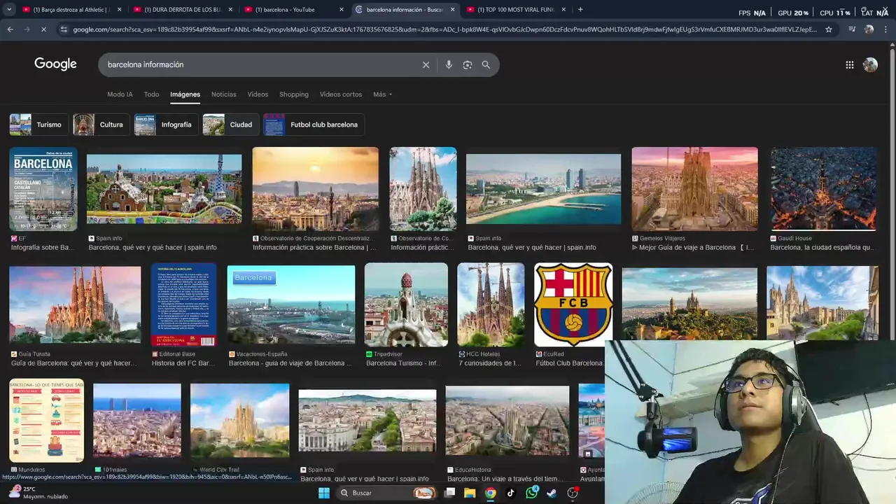The width and height of the screenshot is (896, 504).
Task: Open WhatsApp from the taskbar
Action: pyautogui.click(x=531, y=493)
